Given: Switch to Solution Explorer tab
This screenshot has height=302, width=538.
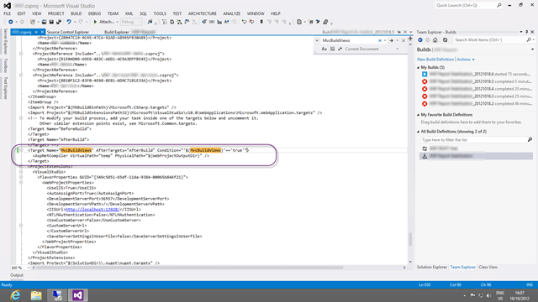Looking at the screenshot, I should coord(431,267).
